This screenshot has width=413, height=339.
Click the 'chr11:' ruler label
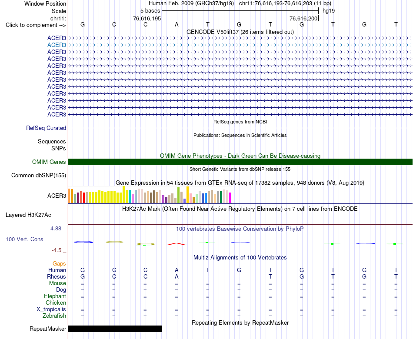click(58, 19)
